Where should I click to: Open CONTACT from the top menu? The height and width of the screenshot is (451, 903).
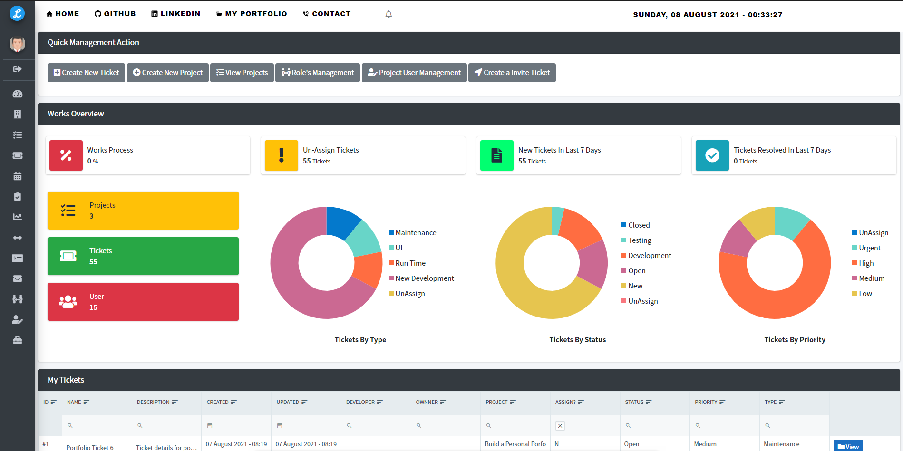(327, 13)
